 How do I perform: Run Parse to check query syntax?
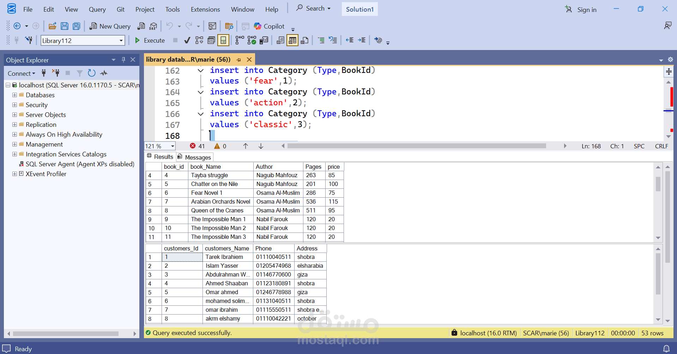click(x=187, y=40)
